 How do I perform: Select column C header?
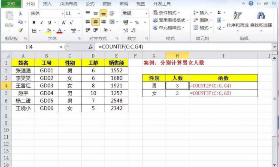click(70, 56)
